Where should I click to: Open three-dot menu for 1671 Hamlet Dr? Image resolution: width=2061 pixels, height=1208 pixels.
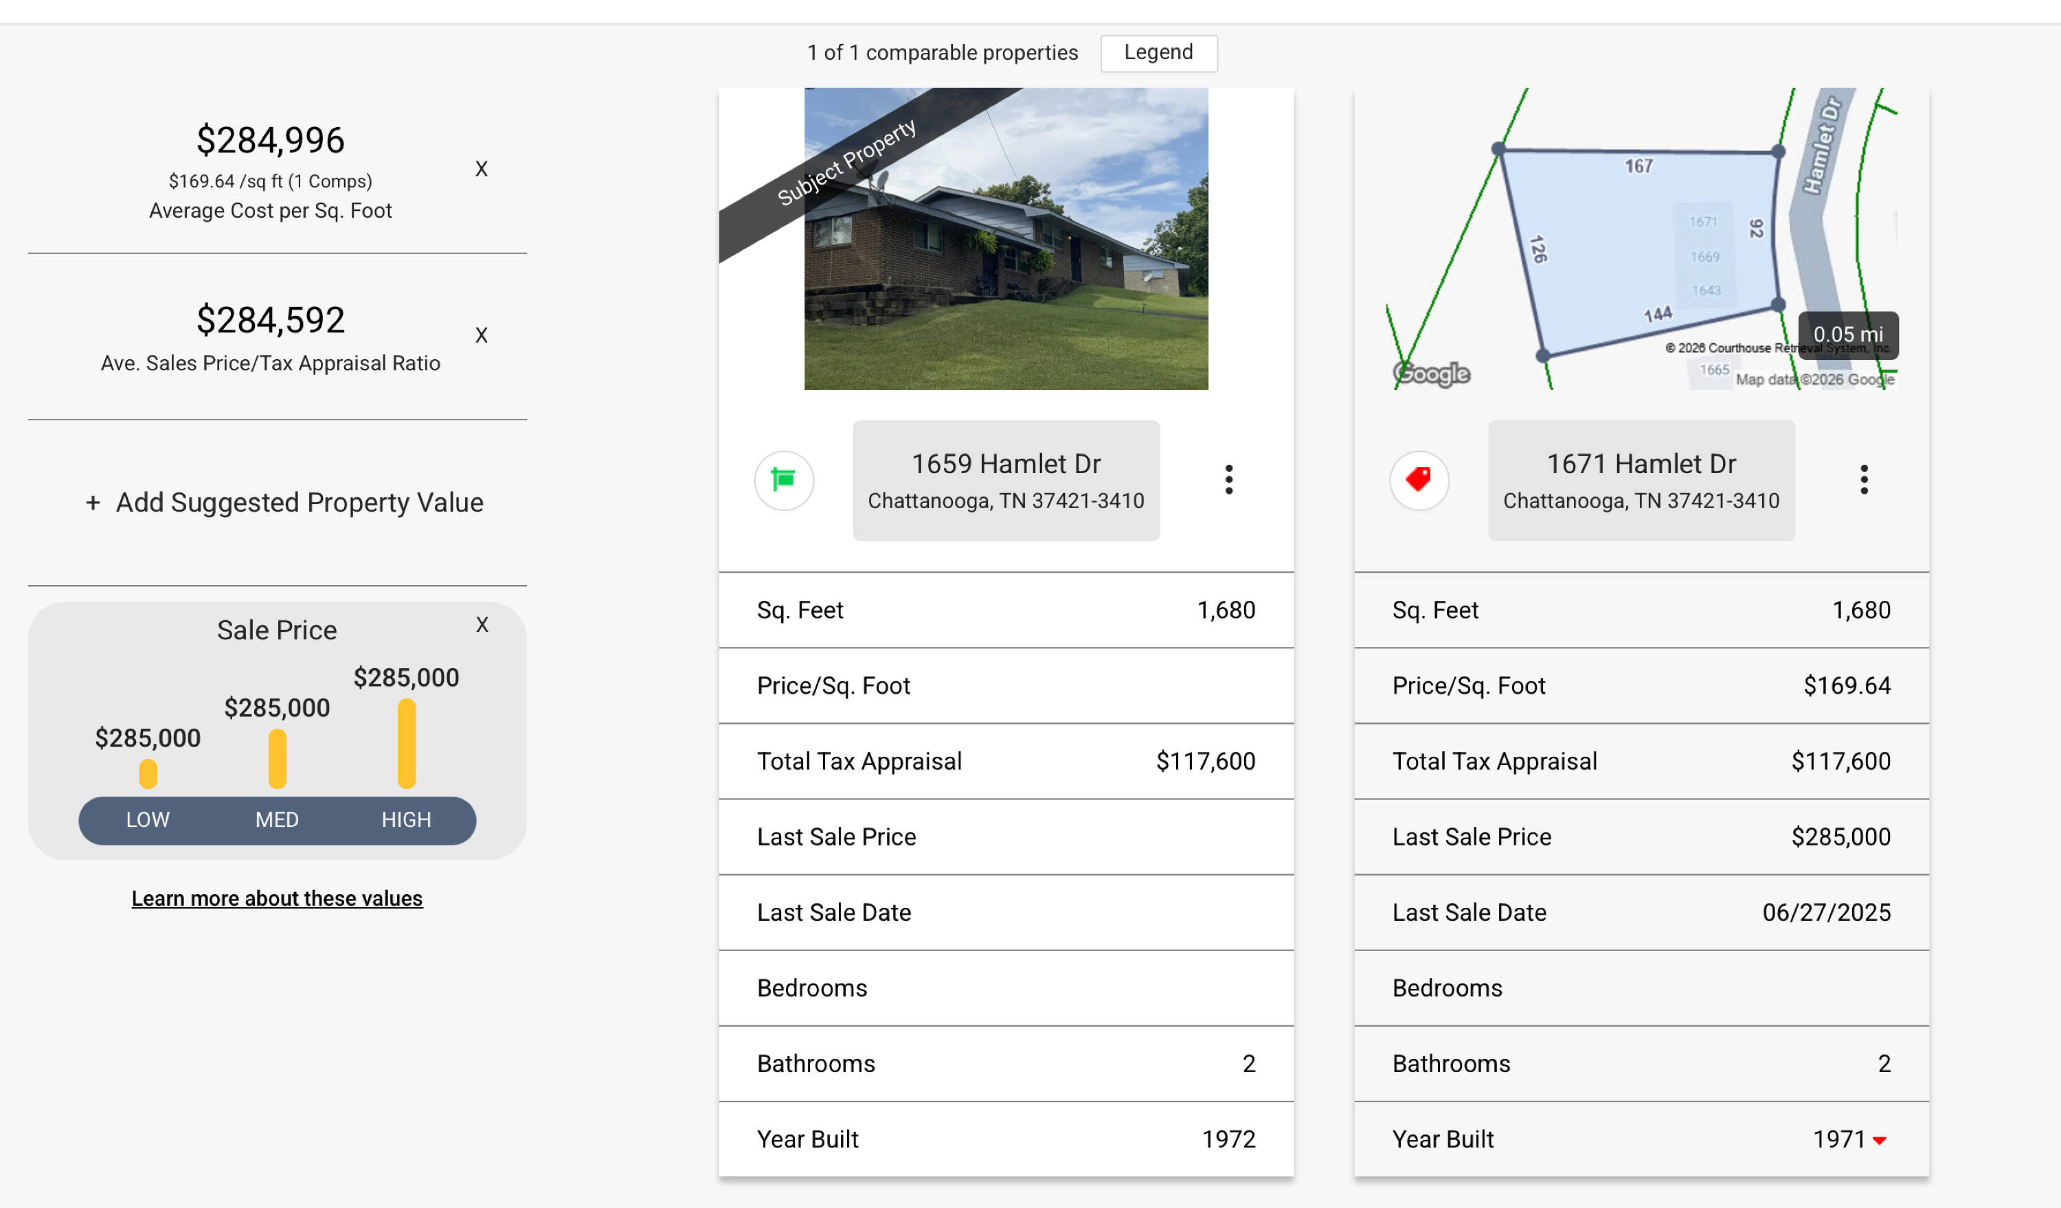point(1863,480)
